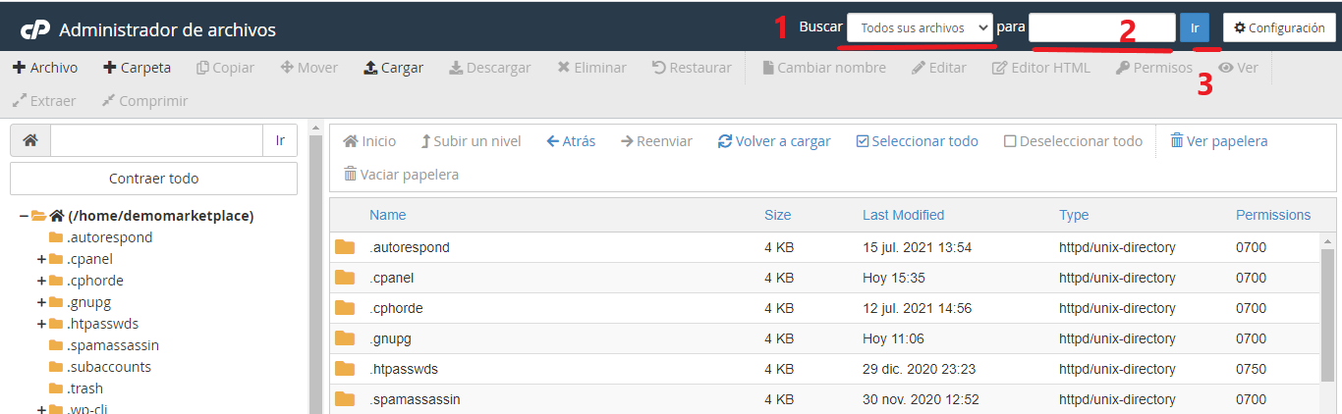The image size is (1342, 414).
Task: Sort the list by Name column header
Action: click(x=387, y=215)
